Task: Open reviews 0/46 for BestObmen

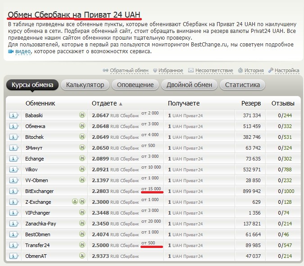Action: 283,234
